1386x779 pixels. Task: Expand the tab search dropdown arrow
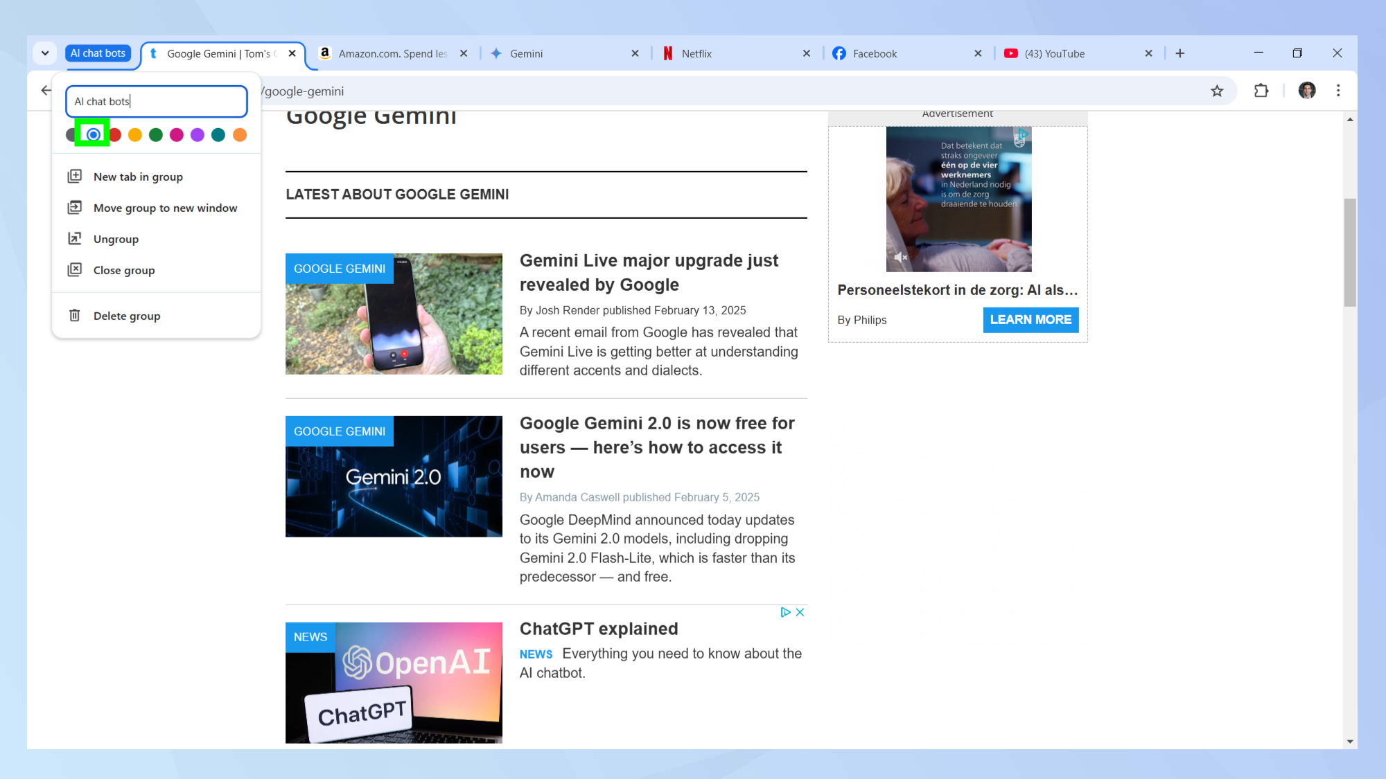point(45,53)
